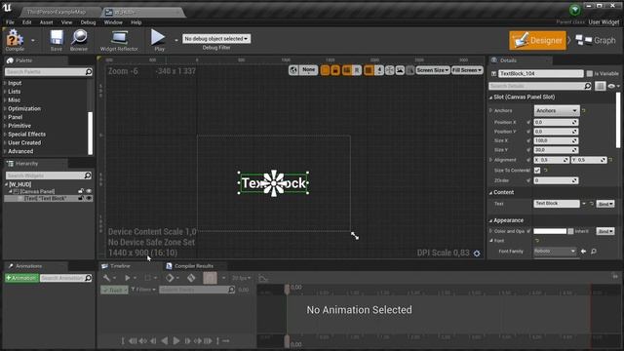Open the Color and Opacity white swatch
The image size is (624, 351).
550,231
